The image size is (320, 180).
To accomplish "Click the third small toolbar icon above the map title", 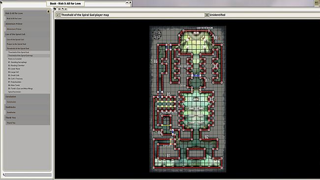I will [65, 9].
